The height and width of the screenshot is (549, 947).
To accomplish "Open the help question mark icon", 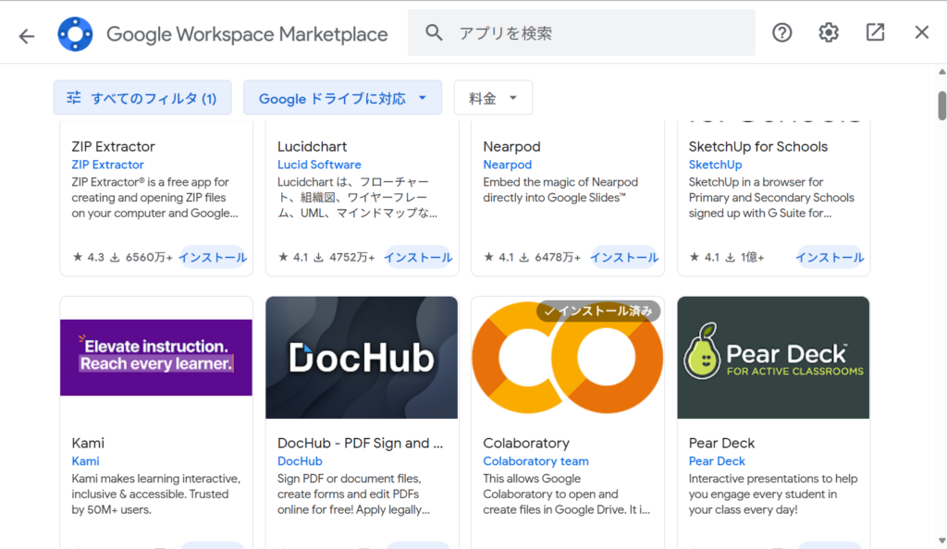I will point(782,33).
